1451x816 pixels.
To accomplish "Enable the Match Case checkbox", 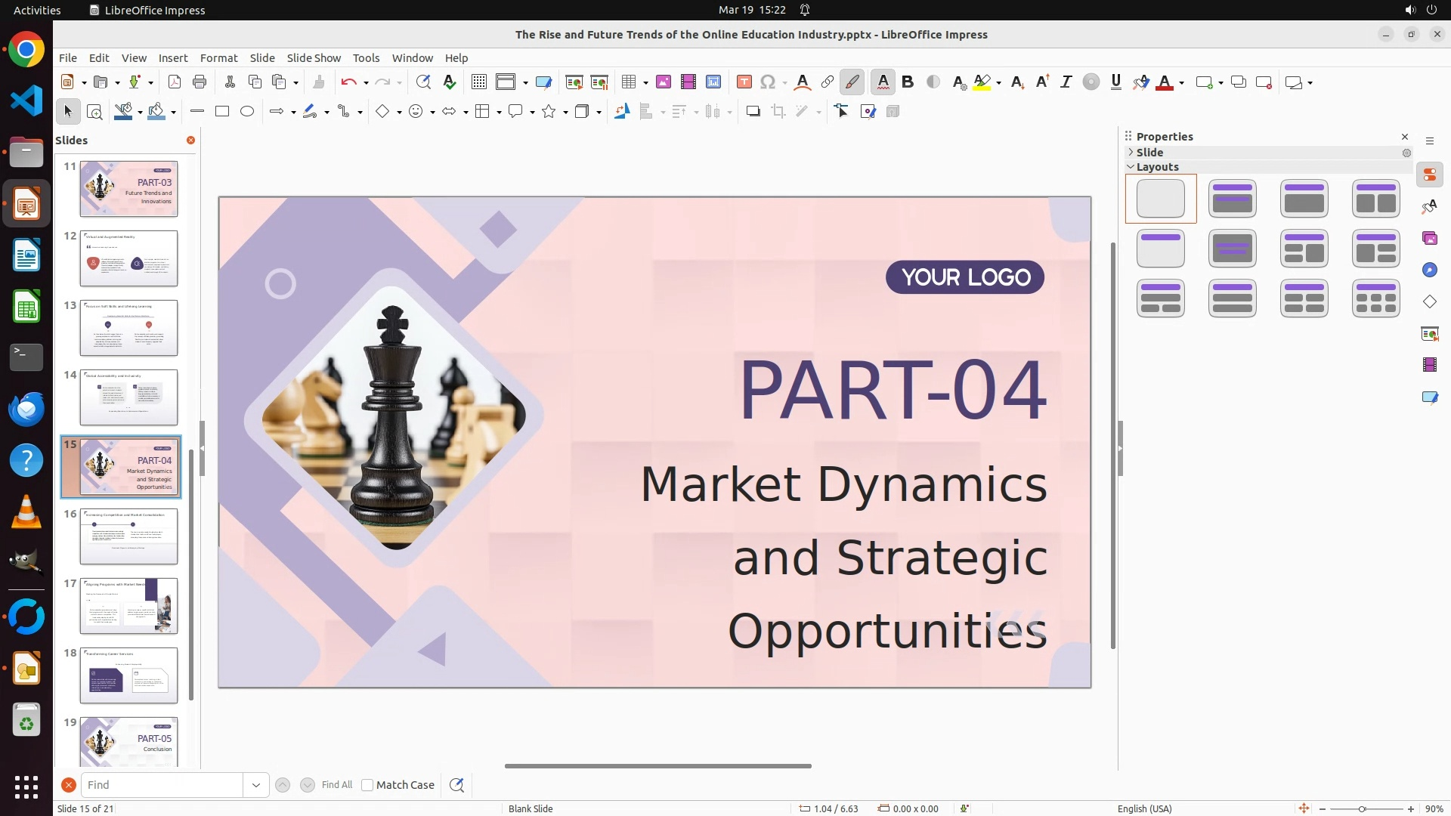I will pyautogui.click(x=367, y=785).
